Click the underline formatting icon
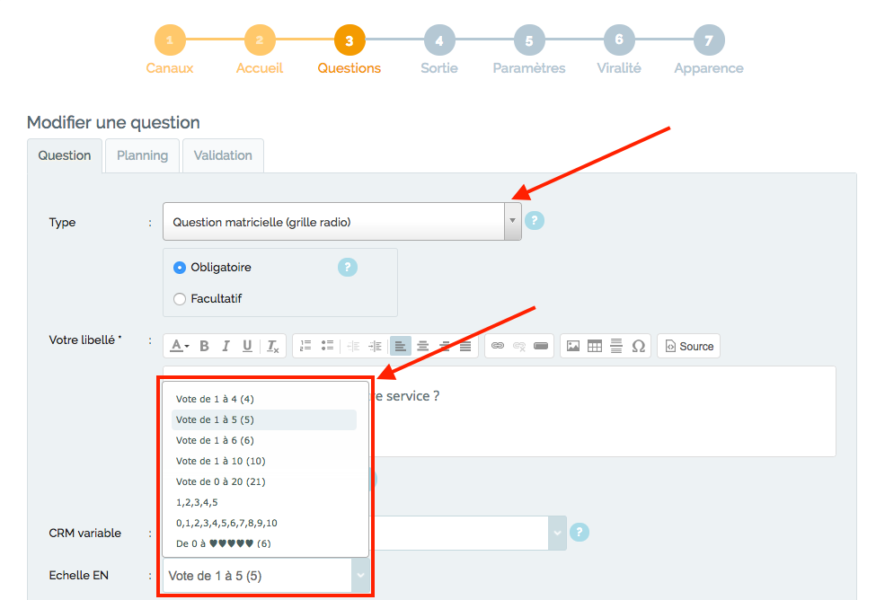 click(x=247, y=347)
